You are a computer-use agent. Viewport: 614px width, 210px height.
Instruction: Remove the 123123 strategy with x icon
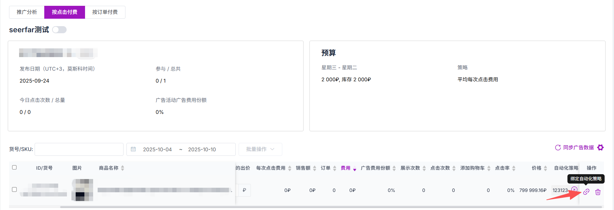pos(574,189)
